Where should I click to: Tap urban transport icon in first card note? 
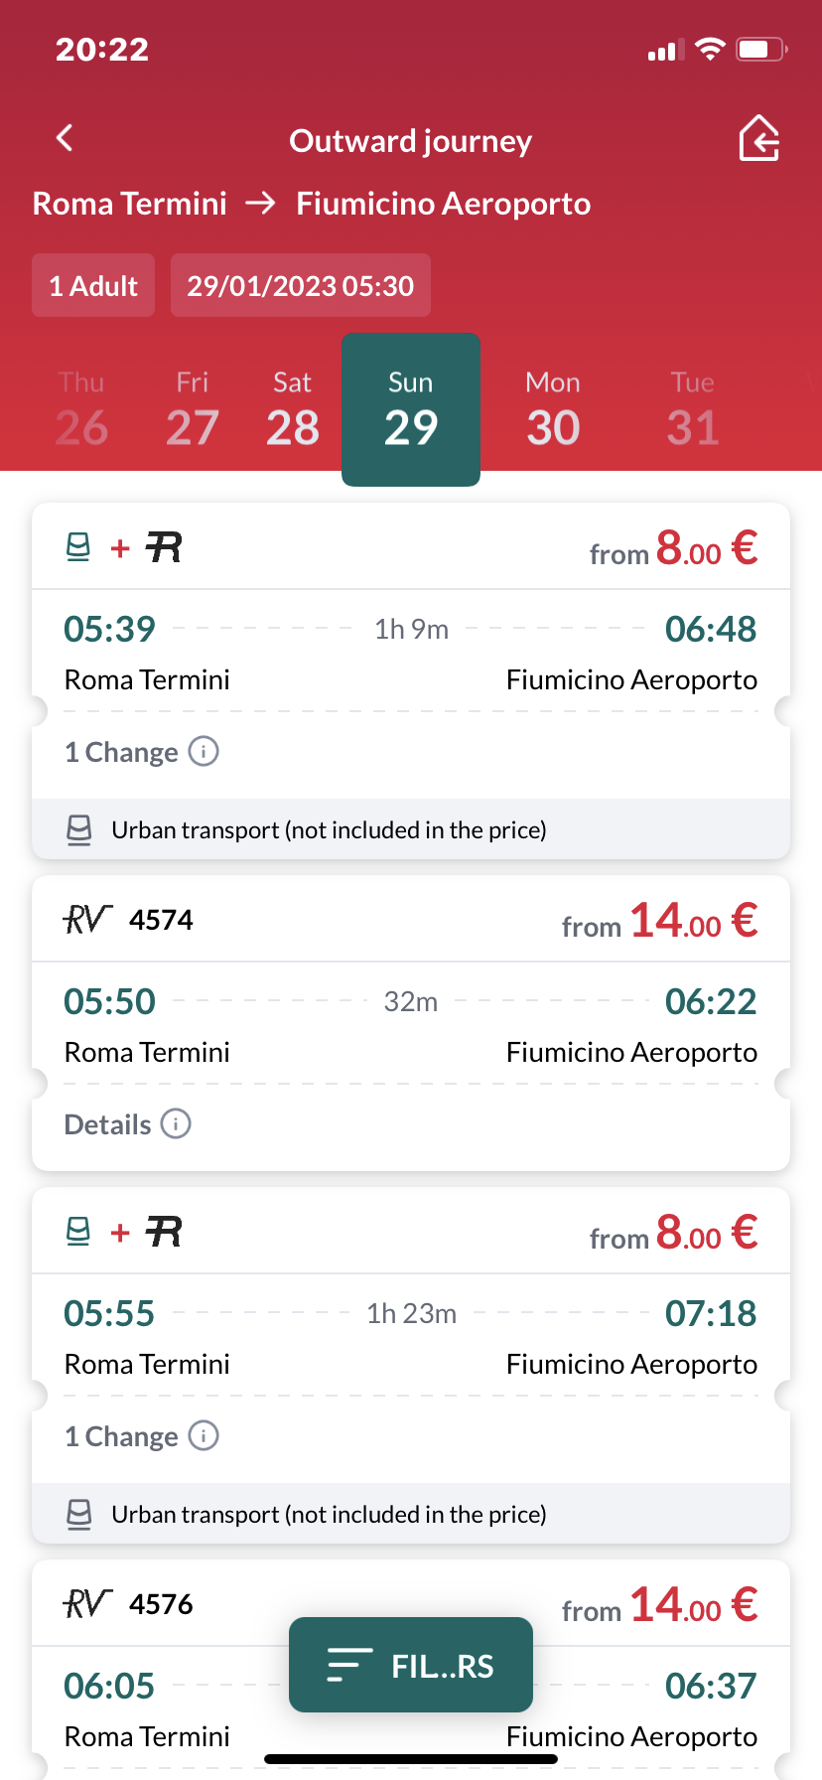[78, 829]
